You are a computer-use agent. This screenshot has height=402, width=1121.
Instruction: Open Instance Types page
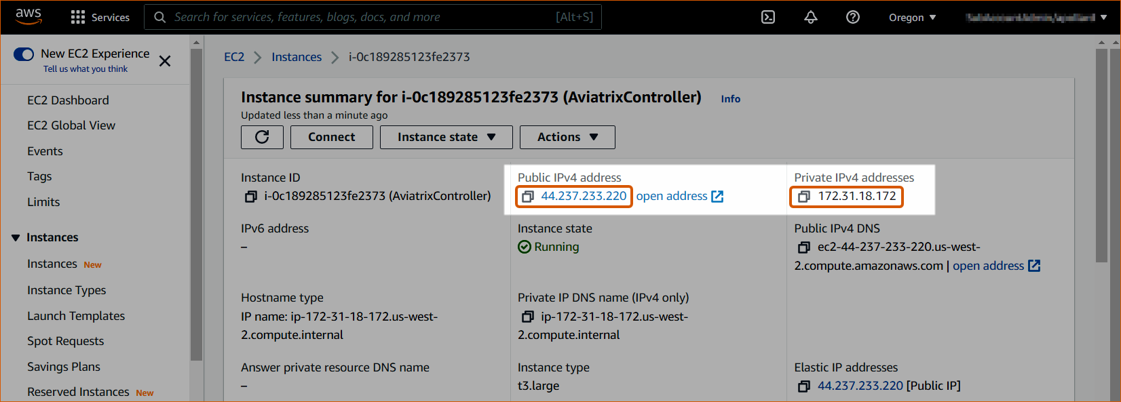click(66, 290)
